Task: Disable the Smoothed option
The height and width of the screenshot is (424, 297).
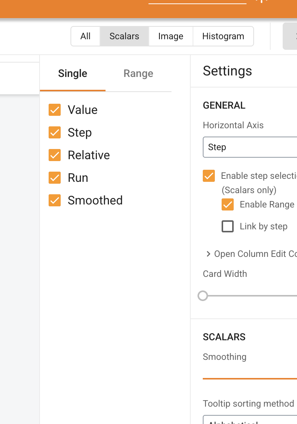Action: (x=55, y=200)
